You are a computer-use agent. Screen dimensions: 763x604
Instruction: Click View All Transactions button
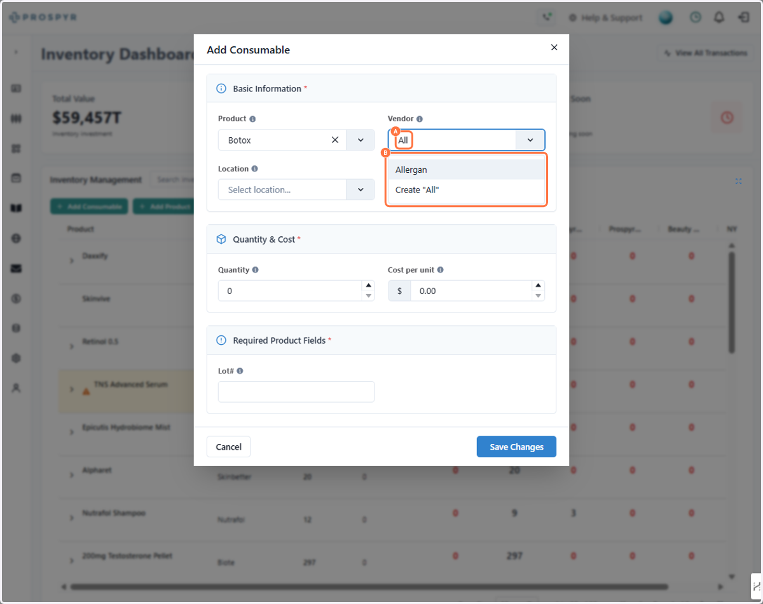pyautogui.click(x=705, y=53)
